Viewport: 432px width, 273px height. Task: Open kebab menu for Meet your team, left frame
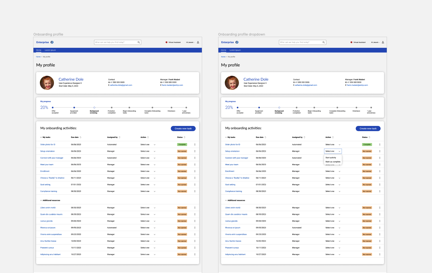195,165
